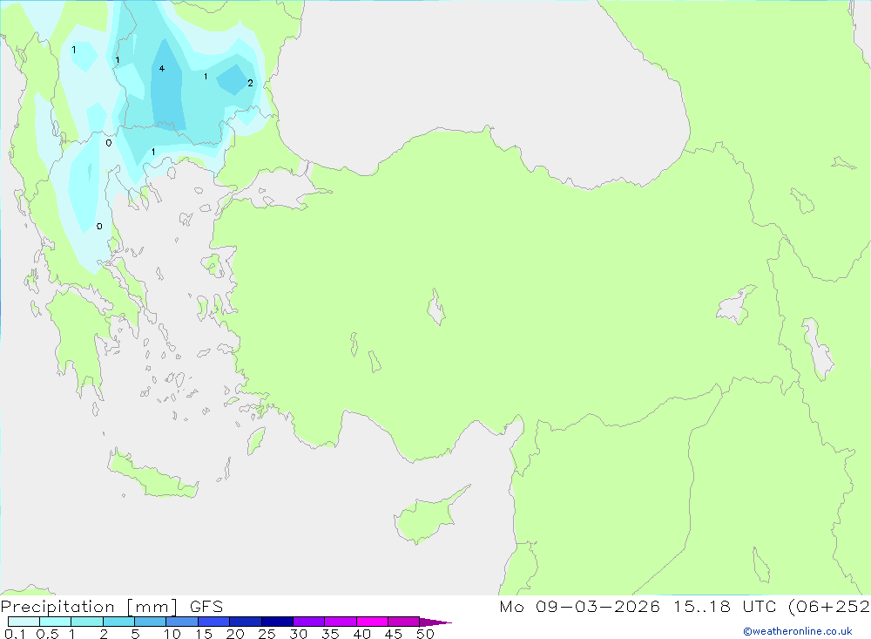
Task: Click the 'Mo 09-03-2026 15..18 UTC' date label
Action: (638, 606)
